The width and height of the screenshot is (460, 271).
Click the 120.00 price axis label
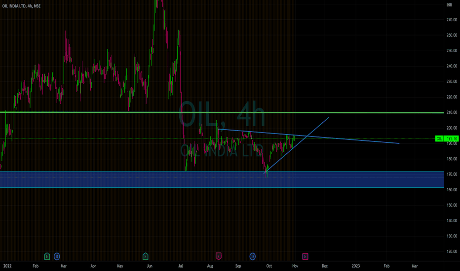[x=452, y=252]
